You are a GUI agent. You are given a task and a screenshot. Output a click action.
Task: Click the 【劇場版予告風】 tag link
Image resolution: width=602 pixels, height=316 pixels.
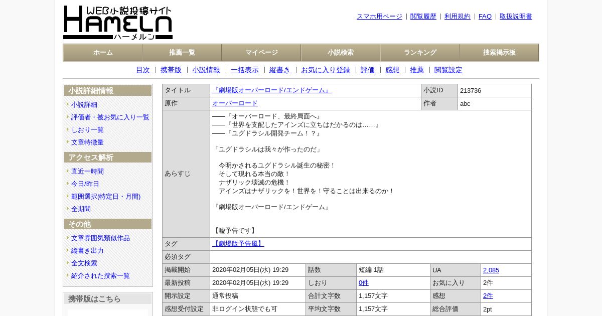[238, 244]
